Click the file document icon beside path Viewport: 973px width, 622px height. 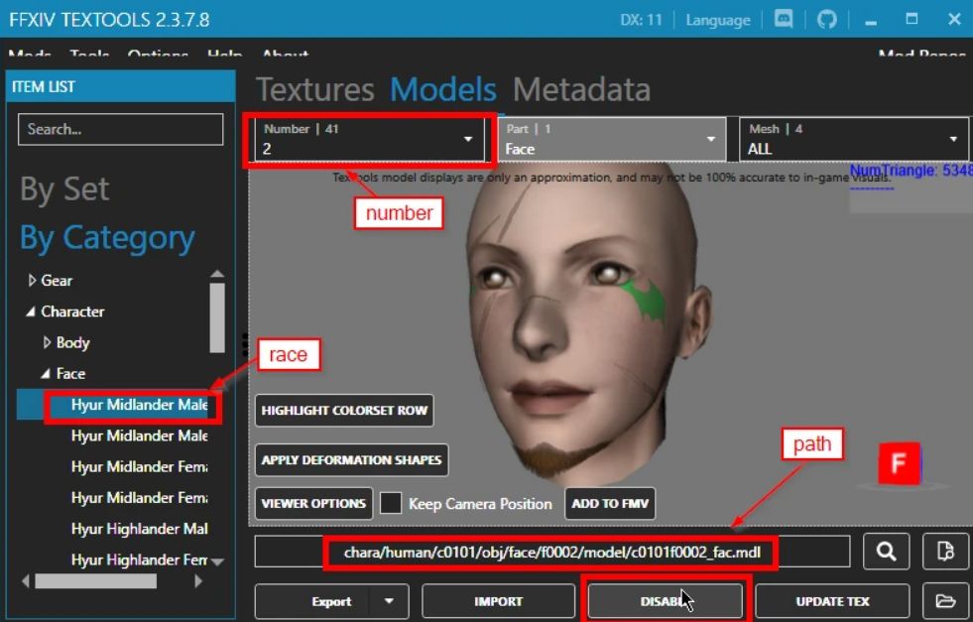945,552
